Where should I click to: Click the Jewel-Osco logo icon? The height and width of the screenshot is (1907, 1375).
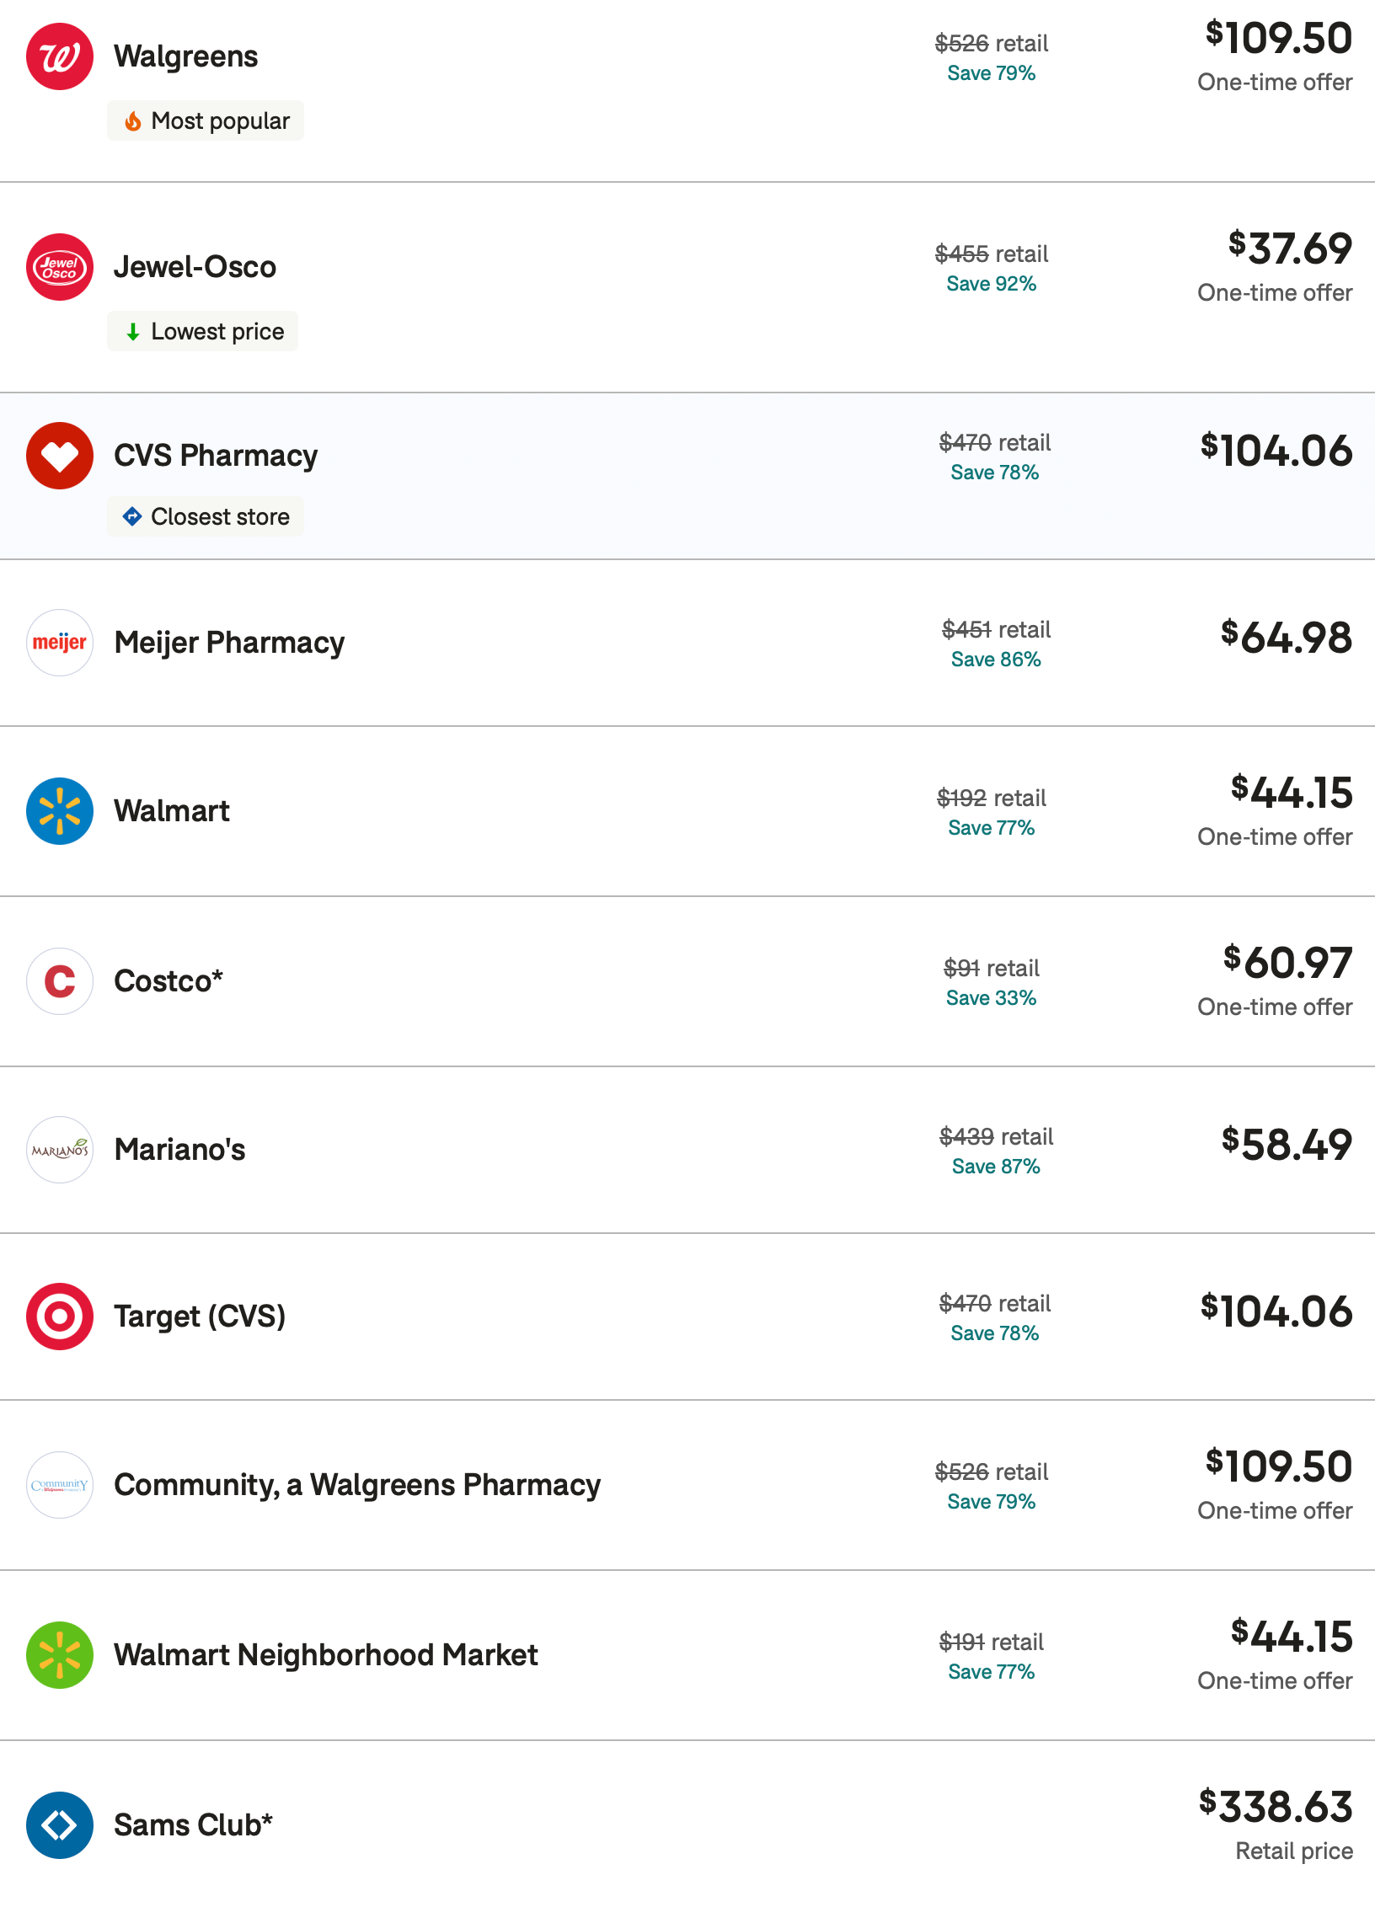point(60,267)
